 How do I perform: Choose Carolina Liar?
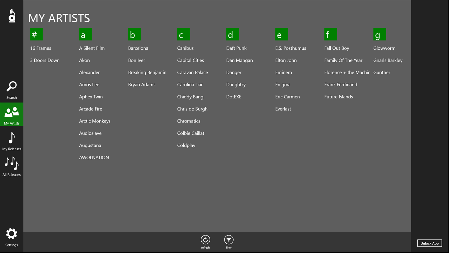click(190, 85)
